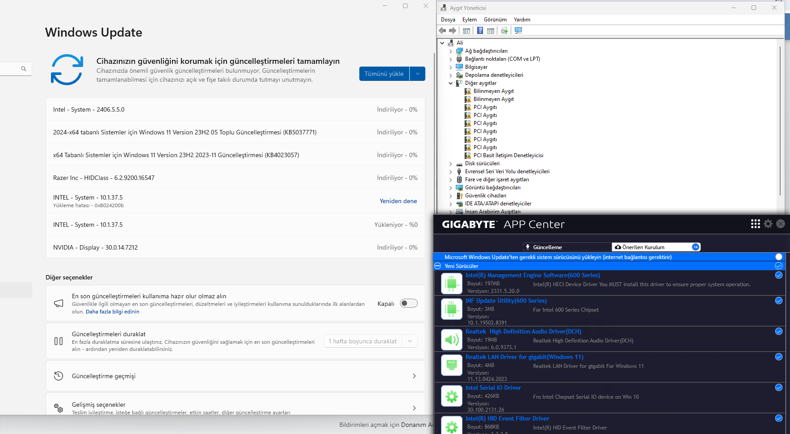This screenshot has width=790, height=434.
Task: Click the Forward arrow in Aygıt Yöneticisi toolbar
Action: click(453, 31)
